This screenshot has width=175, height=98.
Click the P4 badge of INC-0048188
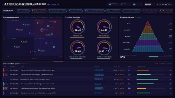click(x=6, y=93)
